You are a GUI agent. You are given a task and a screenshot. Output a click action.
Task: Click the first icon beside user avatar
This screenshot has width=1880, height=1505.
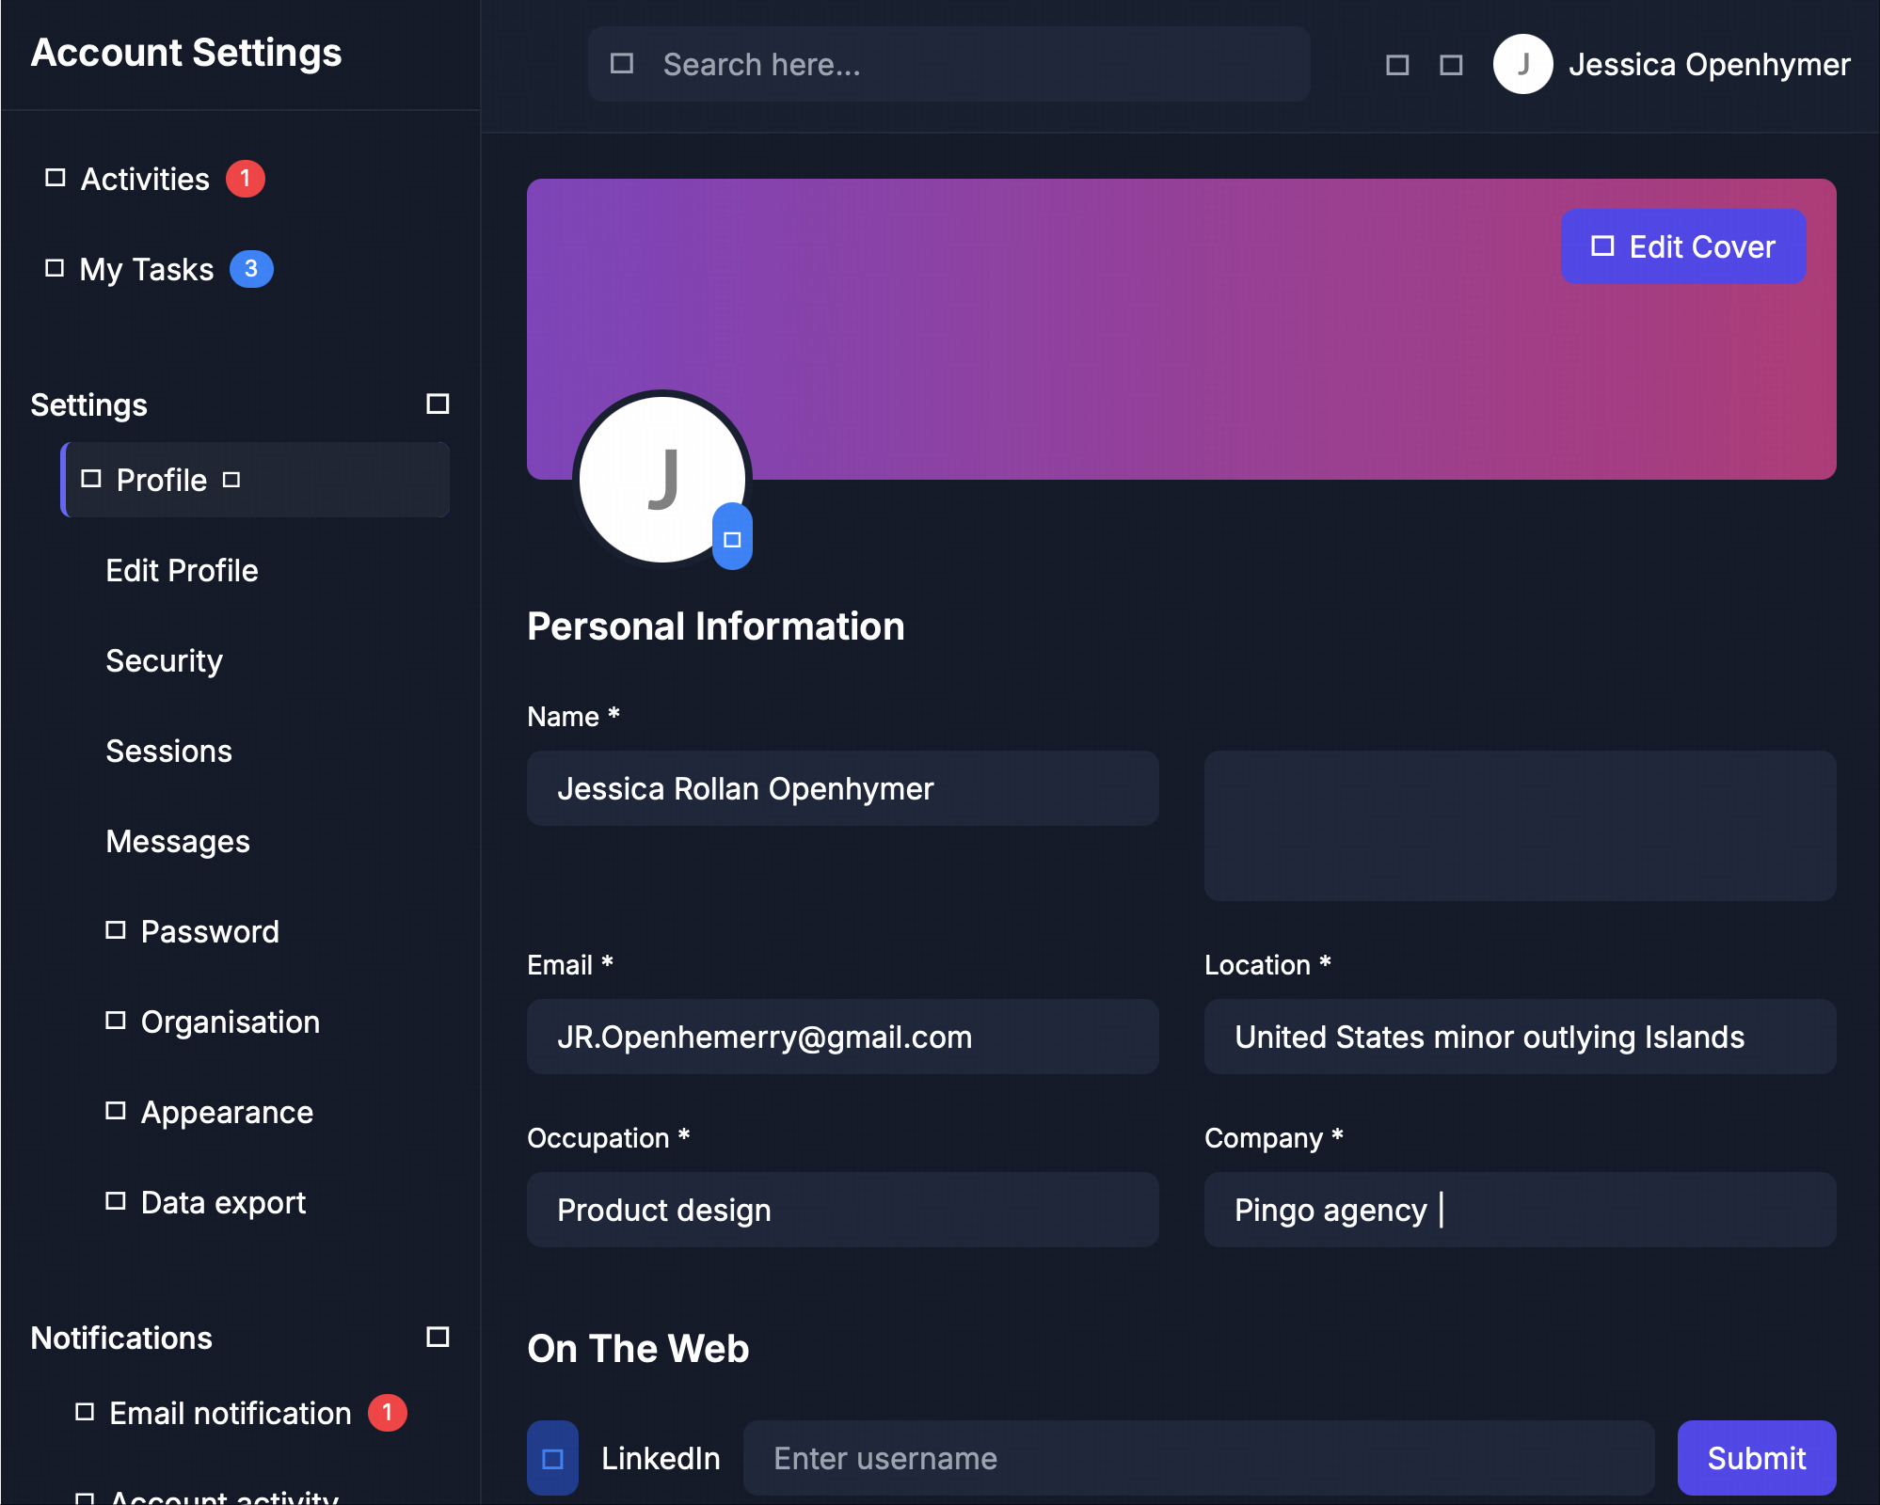(1397, 65)
